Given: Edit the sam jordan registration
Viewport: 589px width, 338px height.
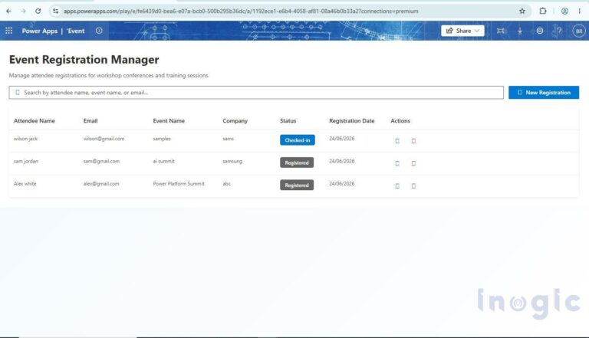Looking at the screenshot, I should (x=397, y=163).
